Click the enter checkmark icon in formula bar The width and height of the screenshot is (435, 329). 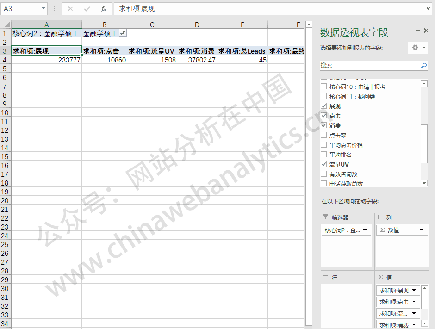tap(87, 9)
